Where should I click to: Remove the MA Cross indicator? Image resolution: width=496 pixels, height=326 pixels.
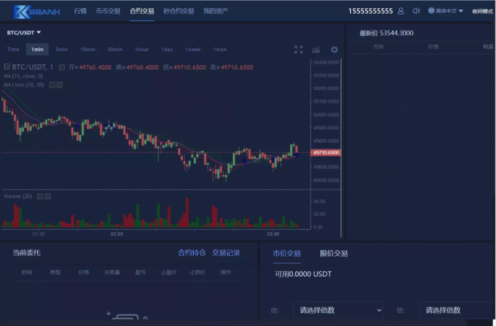point(60,85)
